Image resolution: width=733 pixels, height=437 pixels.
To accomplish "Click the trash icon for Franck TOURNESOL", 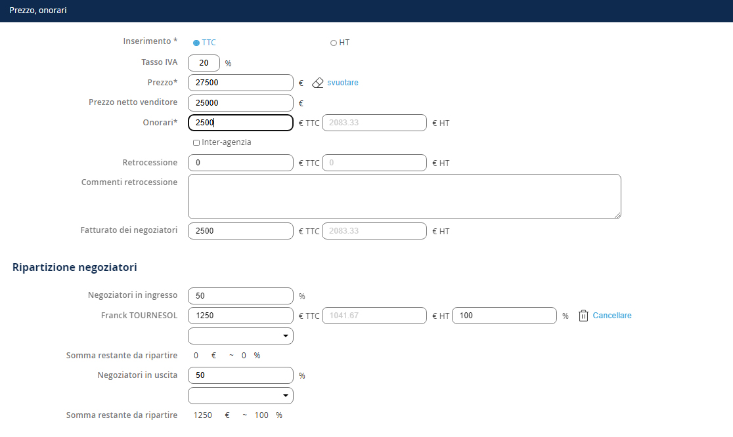I will (583, 316).
